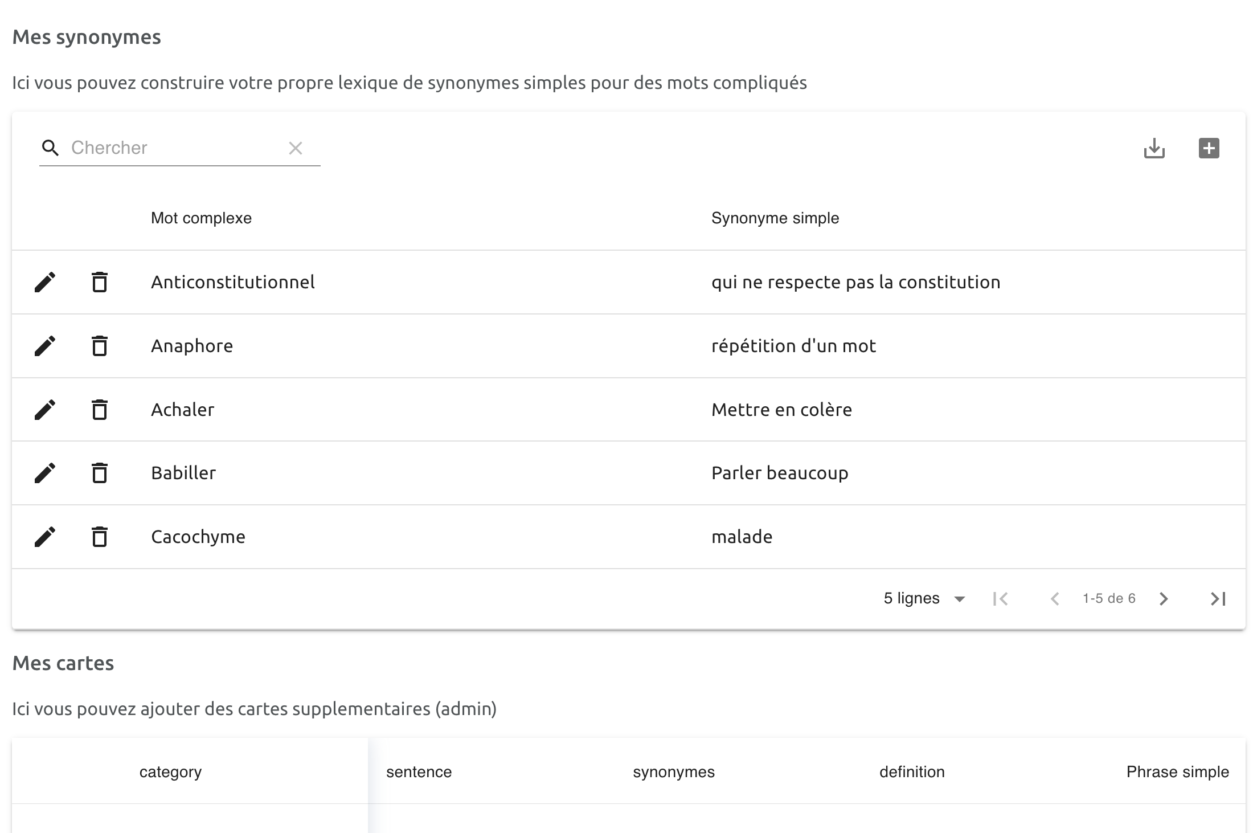Image resolution: width=1253 pixels, height=833 pixels.
Task: Go to the next page of synonyms
Action: [1164, 598]
